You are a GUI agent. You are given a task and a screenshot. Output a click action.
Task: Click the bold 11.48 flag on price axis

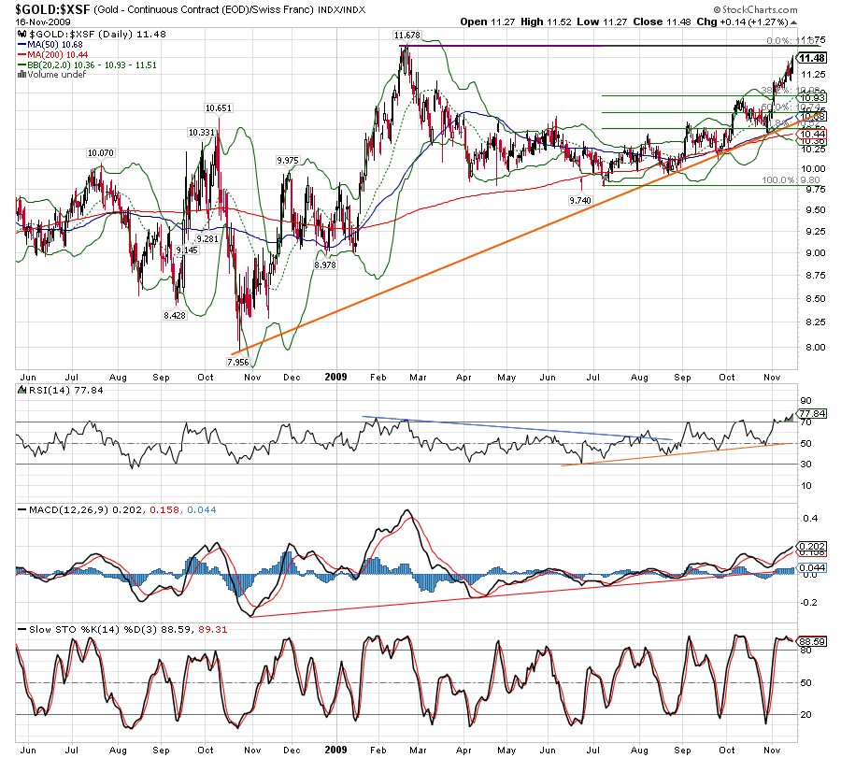click(812, 59)
